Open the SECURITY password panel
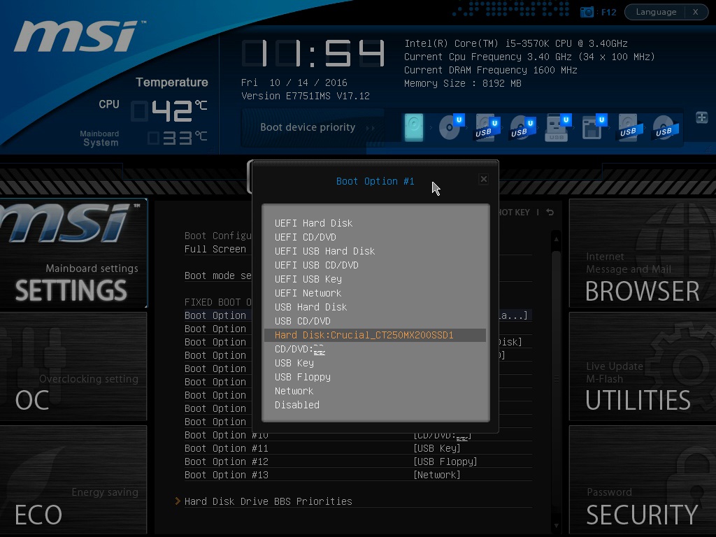This screenshot has width=716, height=537. click(643, 480)
